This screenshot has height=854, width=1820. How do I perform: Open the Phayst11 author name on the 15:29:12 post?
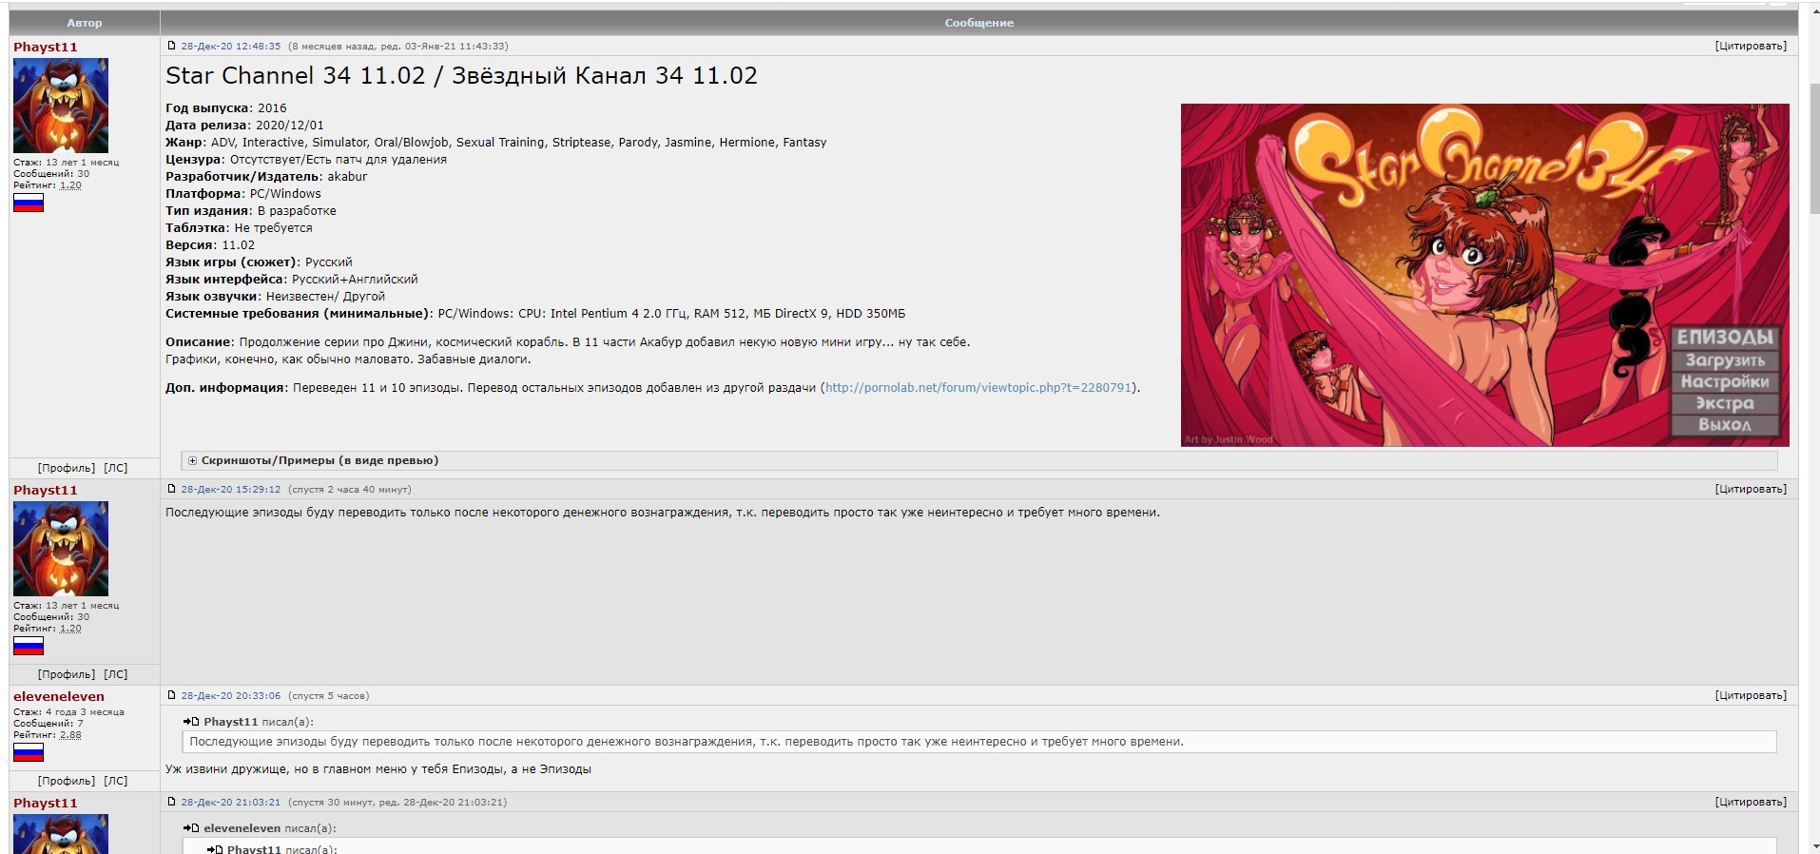[46, 490]
